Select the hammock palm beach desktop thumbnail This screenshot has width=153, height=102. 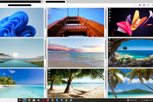[76, 83]
